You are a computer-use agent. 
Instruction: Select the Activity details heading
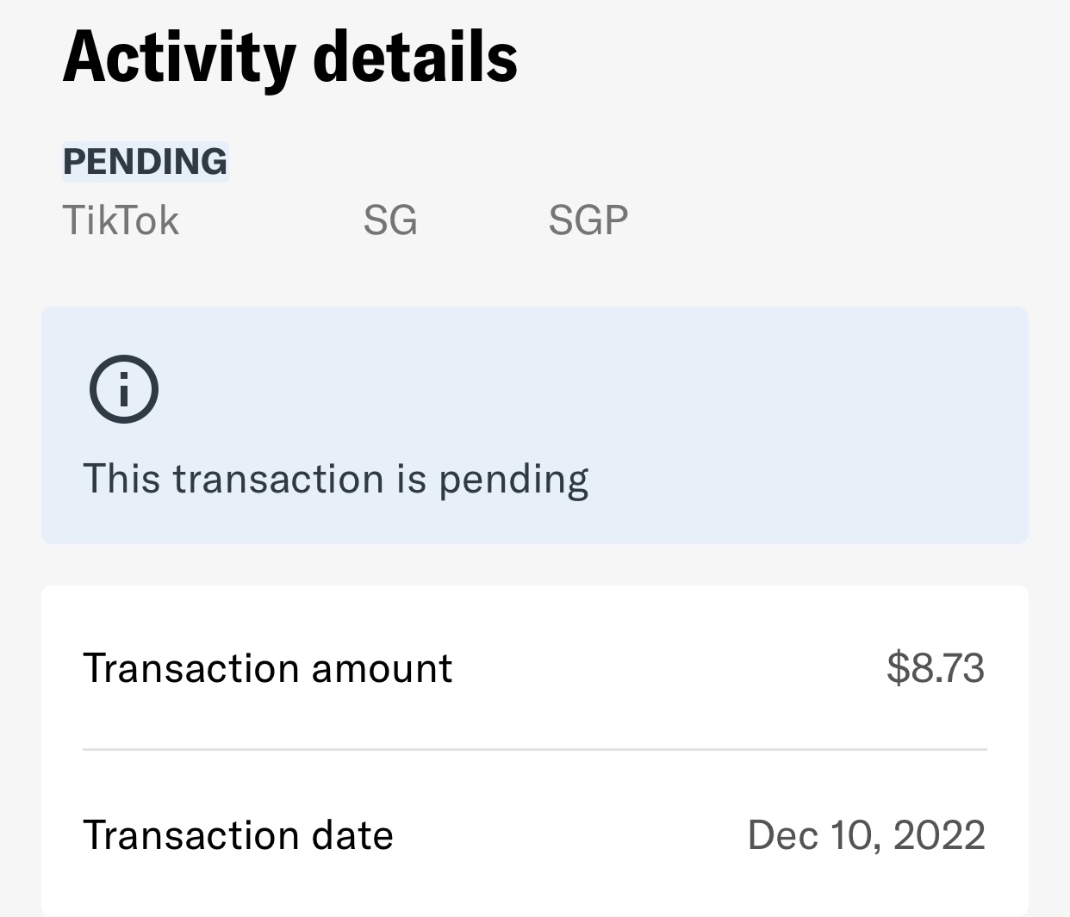tap(290, 57)
